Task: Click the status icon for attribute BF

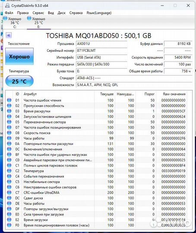Action: click(x=9, y=154)
